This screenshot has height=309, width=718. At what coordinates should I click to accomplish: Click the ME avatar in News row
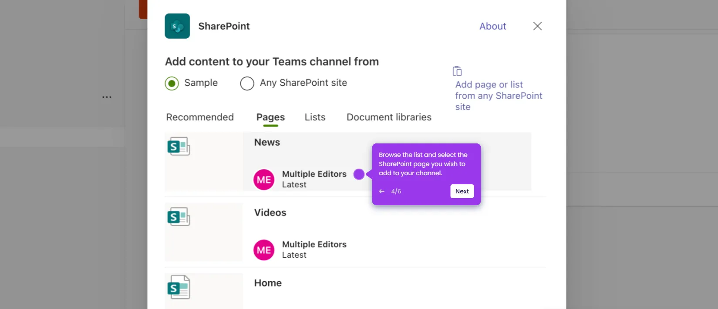tap(264, 180)
